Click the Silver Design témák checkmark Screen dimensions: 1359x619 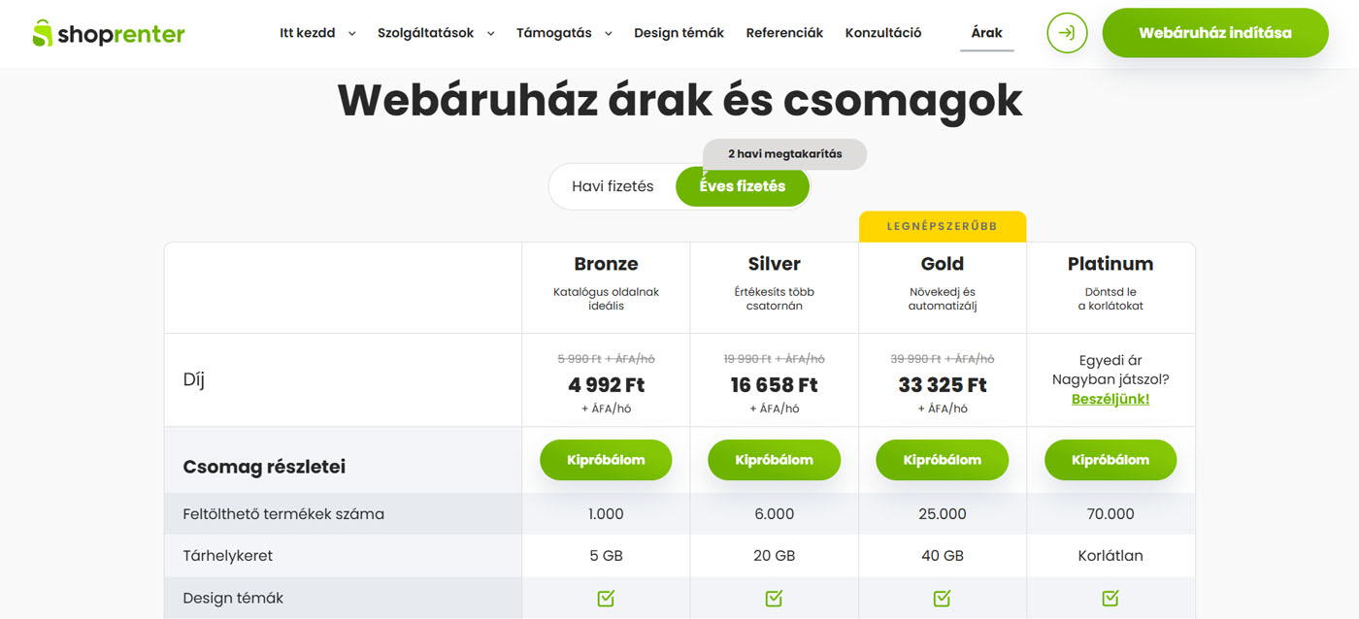pos(774,599)
